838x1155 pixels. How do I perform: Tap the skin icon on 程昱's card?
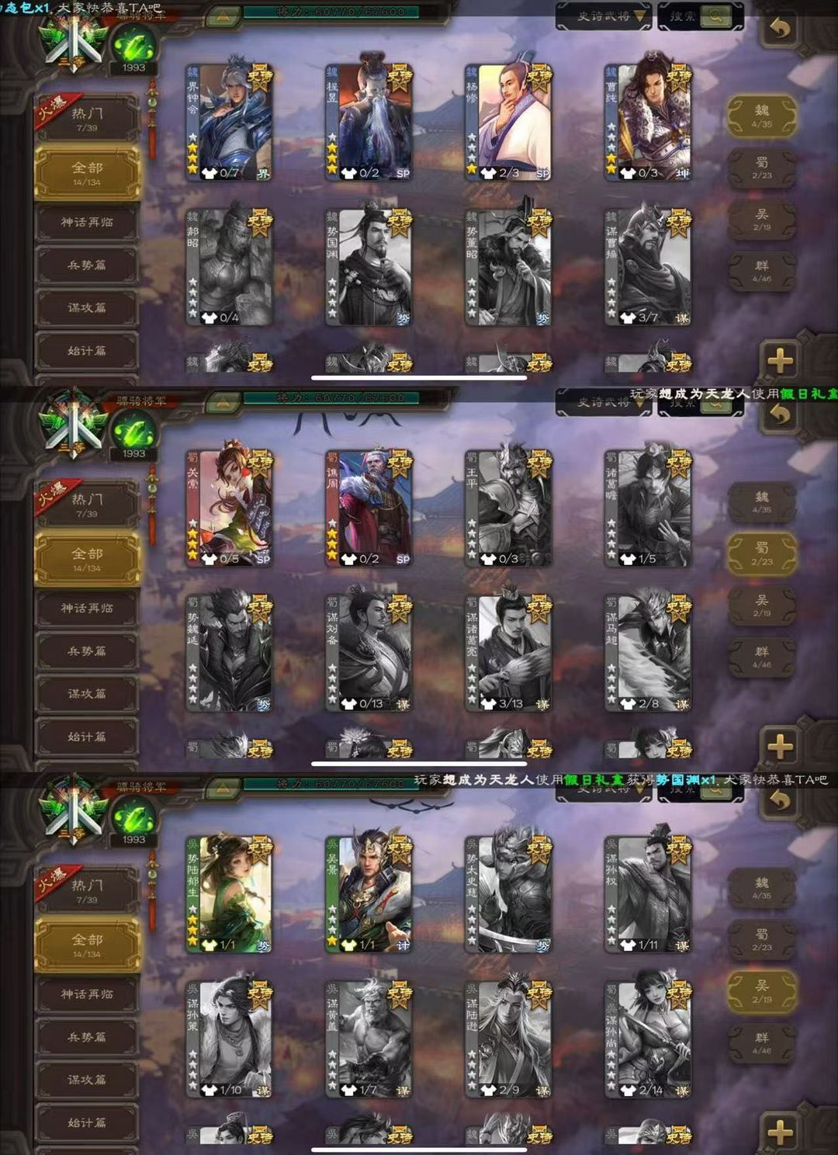[348, 172]
